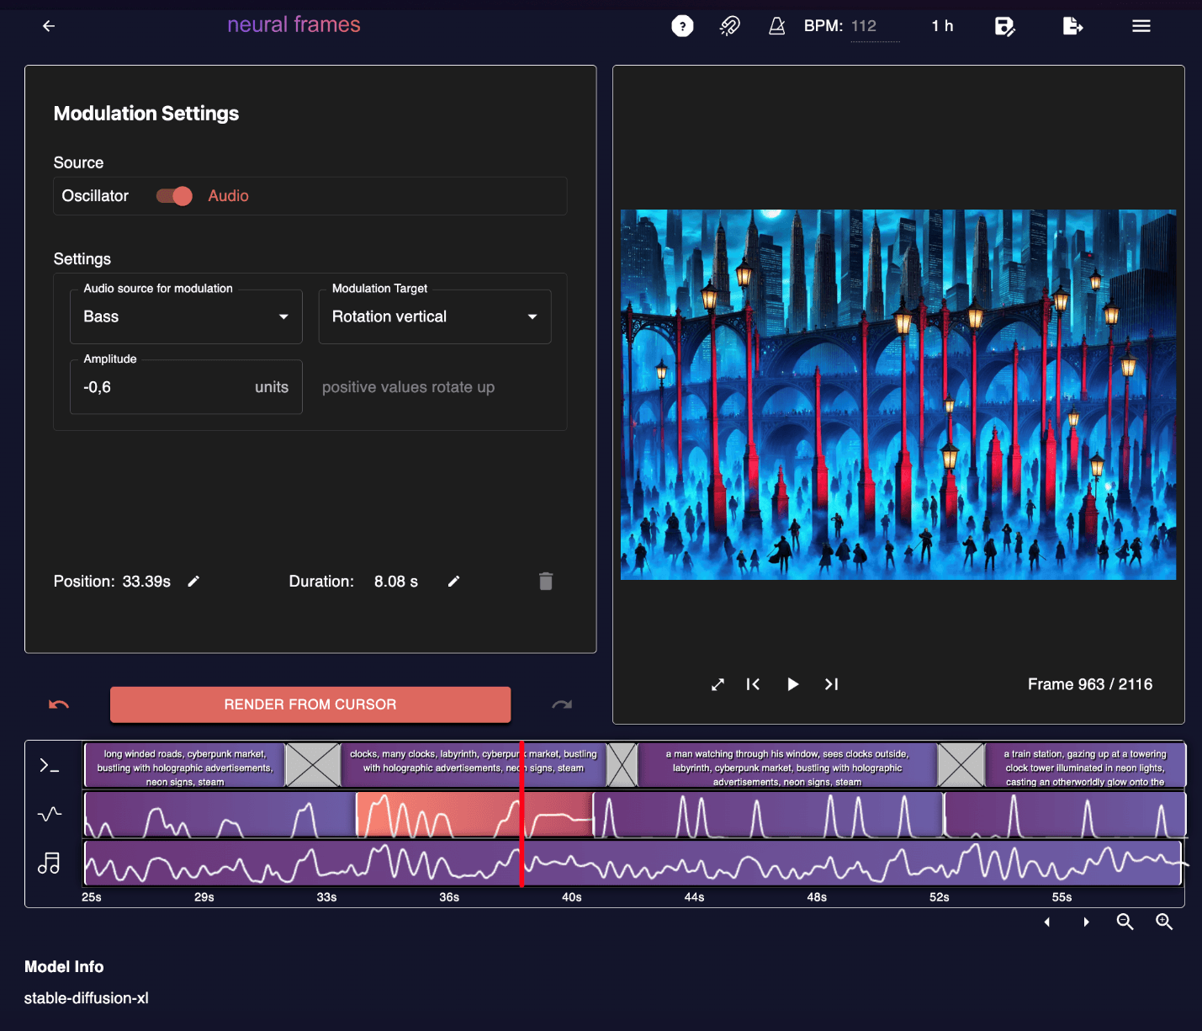Select the audio track music note icon

coord(50,862)
